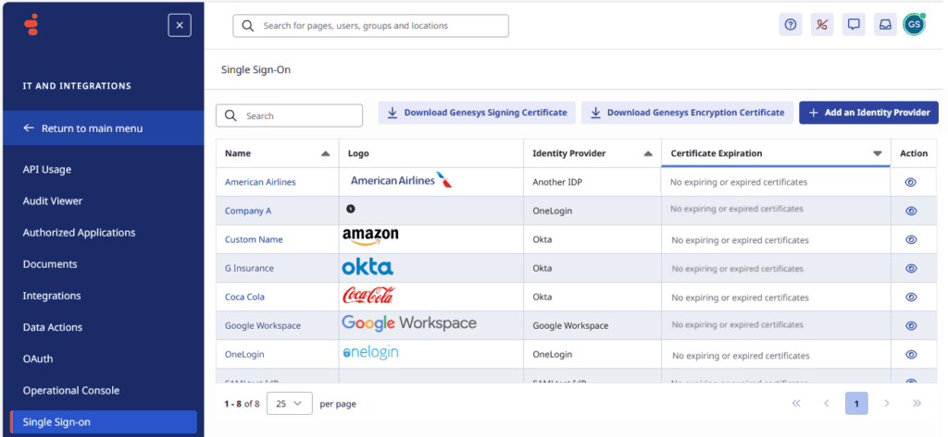Open Google Workspace provider link

[262, 325]
